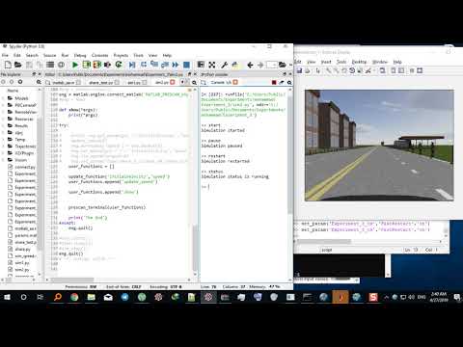463x347 pixels.
Task: Click the last icon in MATLAB figure toolbar
Action: [x=420, y=70]
